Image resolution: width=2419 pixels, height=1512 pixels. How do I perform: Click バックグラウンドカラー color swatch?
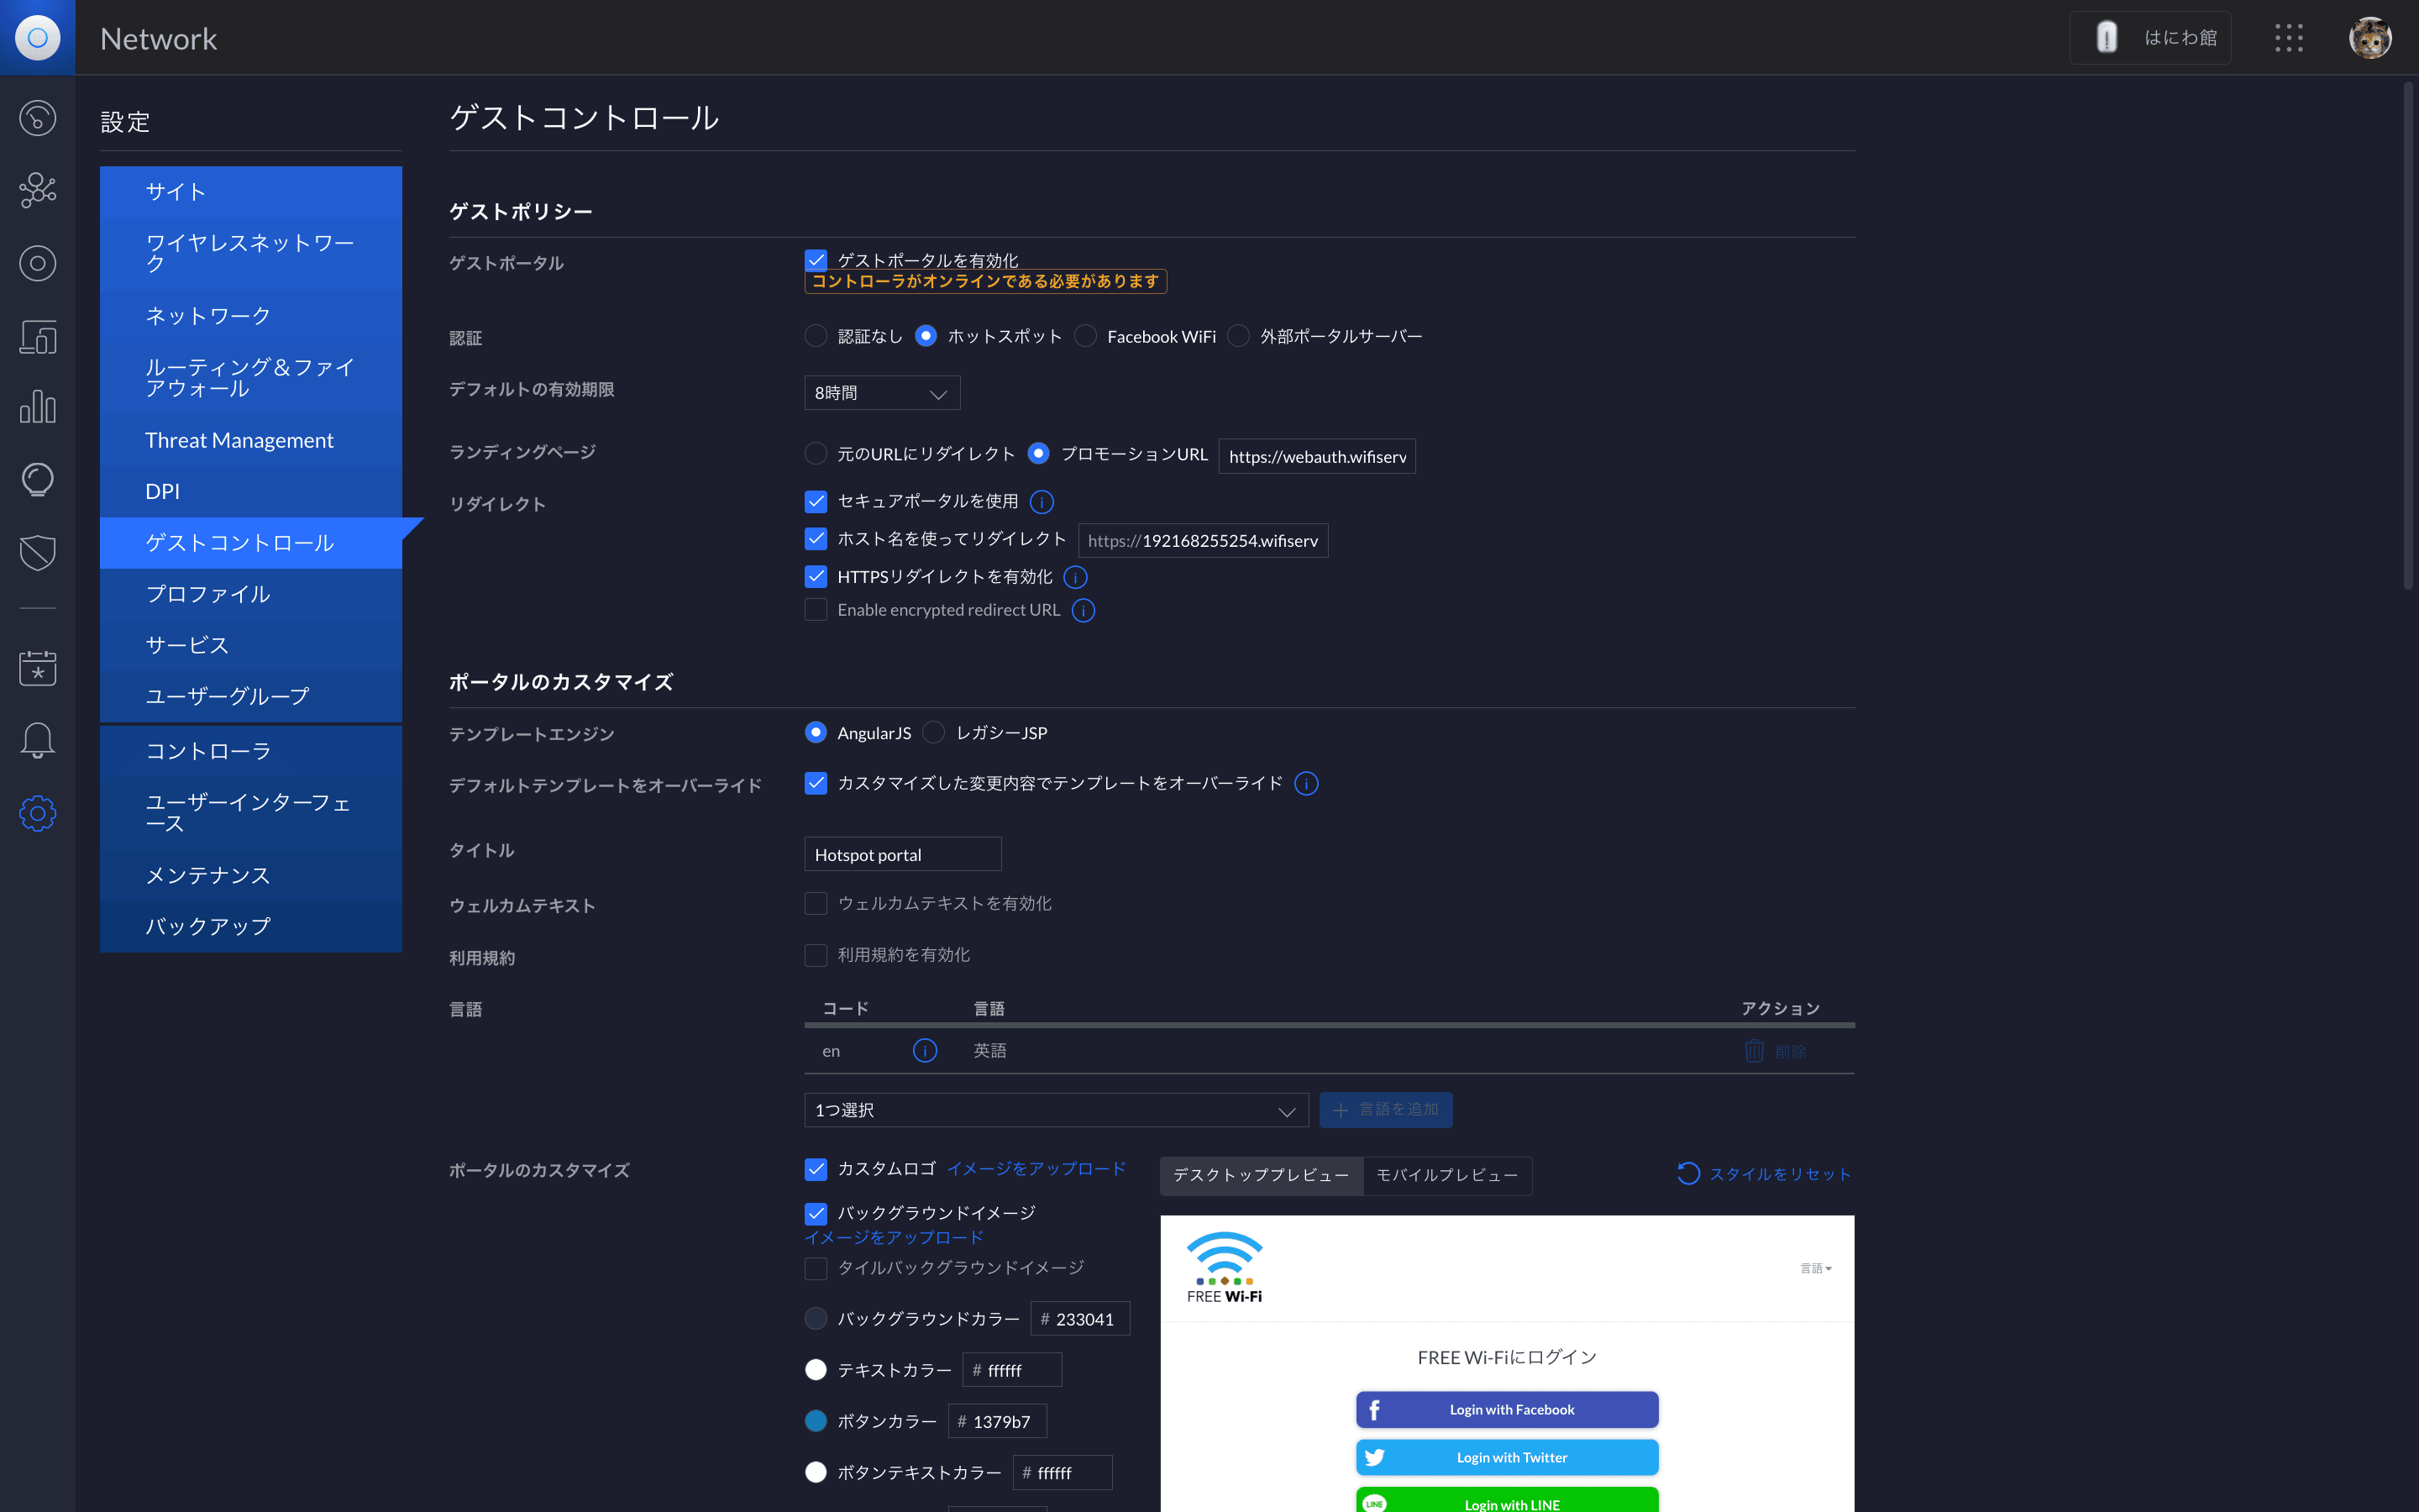click(816, 1319)
